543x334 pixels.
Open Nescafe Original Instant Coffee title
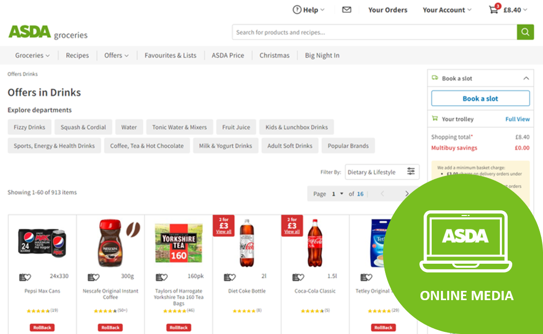(110, 294)
